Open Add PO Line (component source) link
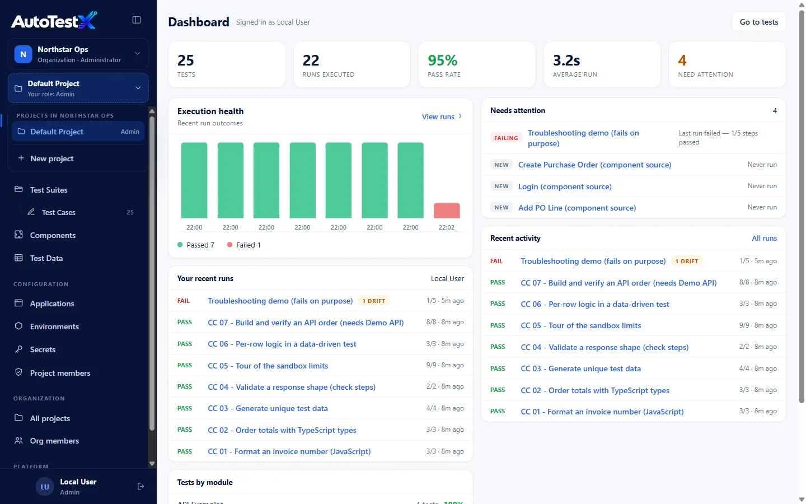The height and width of the screenshot is (504, 806). [577, 208]
